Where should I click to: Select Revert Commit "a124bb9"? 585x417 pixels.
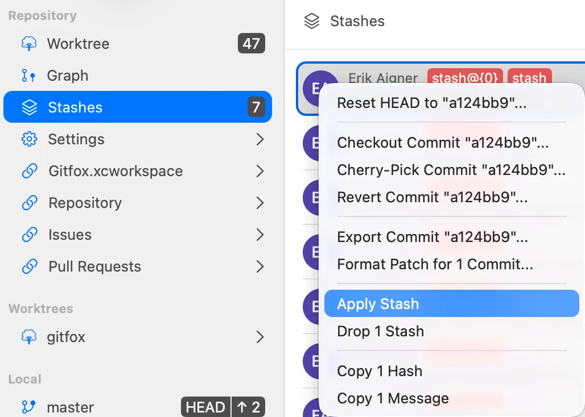pyautogui.click(x=451, y=197)
